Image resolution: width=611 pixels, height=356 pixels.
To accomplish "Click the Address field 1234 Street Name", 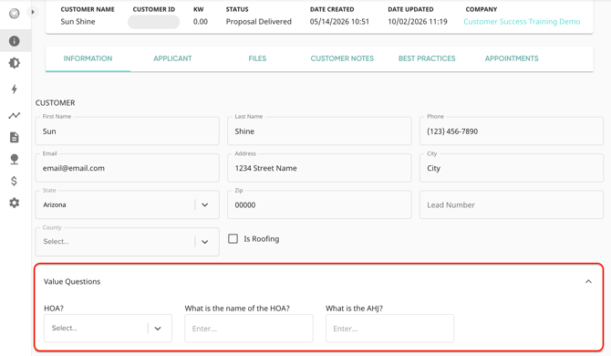I will (319, 168).
